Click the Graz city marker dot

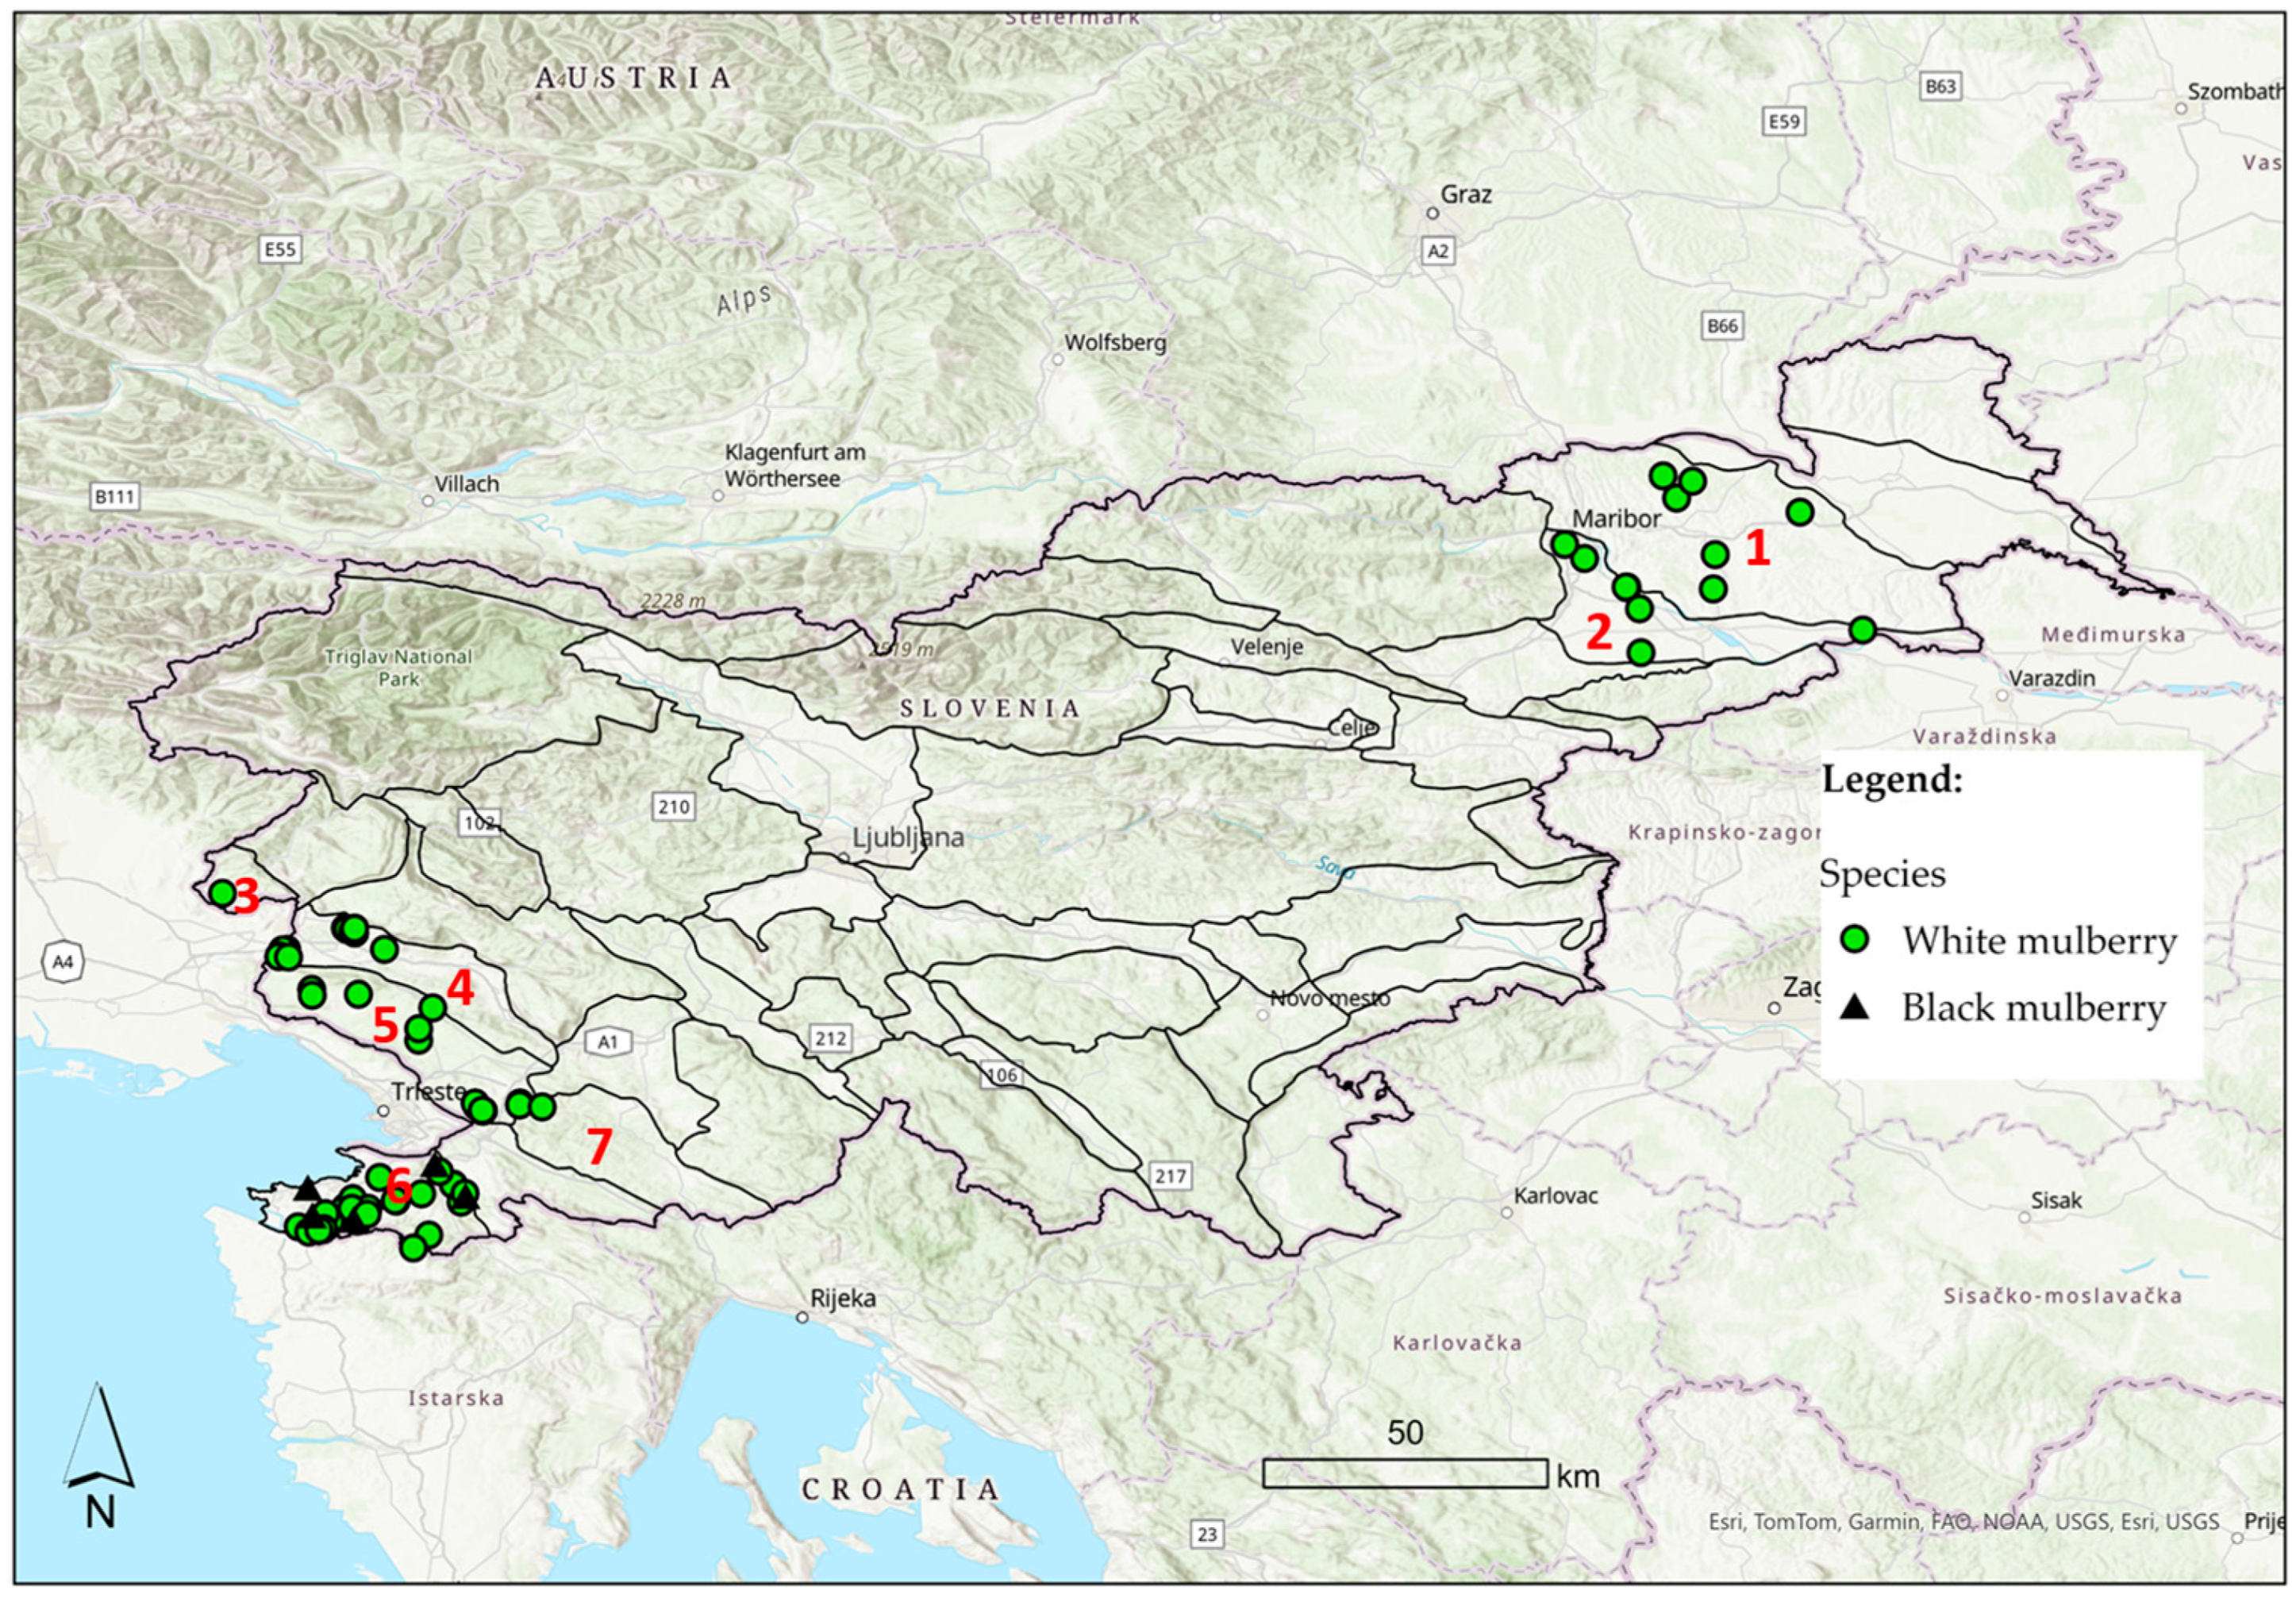pyautogui.click(x=1432, y=213)
